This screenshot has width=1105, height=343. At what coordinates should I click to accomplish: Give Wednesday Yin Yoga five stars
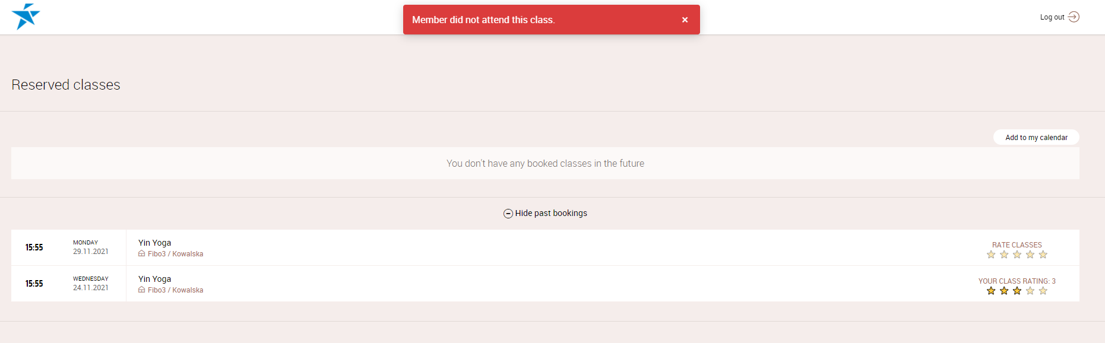(x=1043, y=291)
